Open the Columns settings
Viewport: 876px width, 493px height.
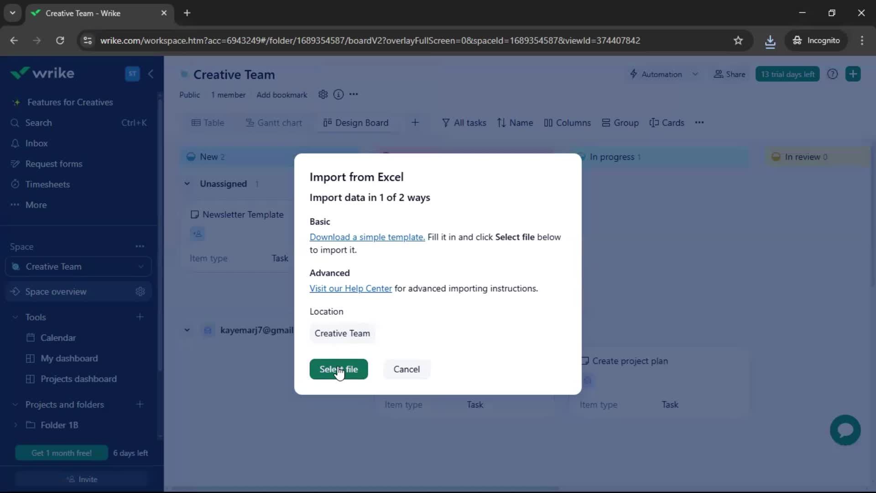point(567,123)
